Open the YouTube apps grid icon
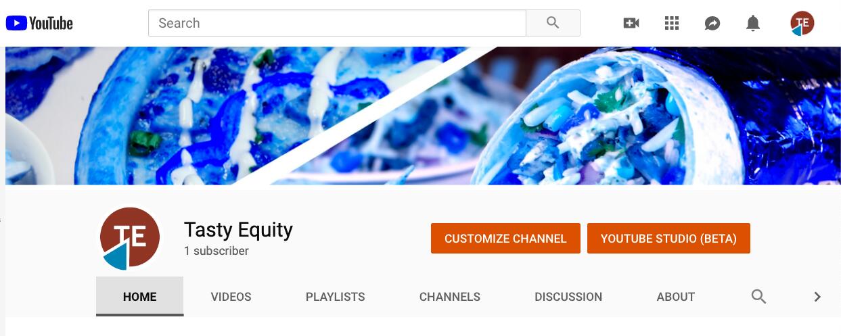Screen dimensions: 841x336 (x=672, y=24)
